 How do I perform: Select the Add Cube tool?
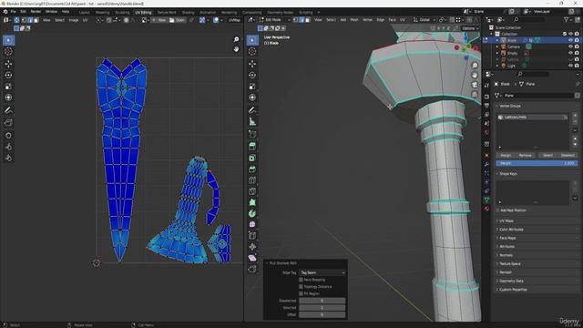[x=252, y=134]
